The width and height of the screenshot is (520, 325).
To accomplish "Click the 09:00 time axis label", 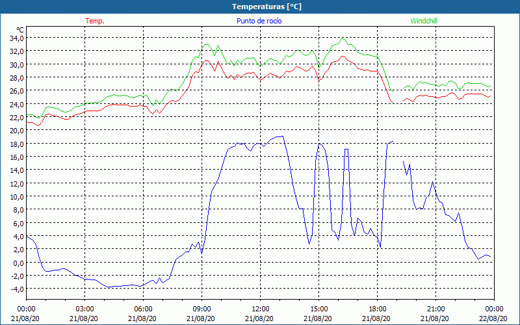I will click(x=201, y=309).
